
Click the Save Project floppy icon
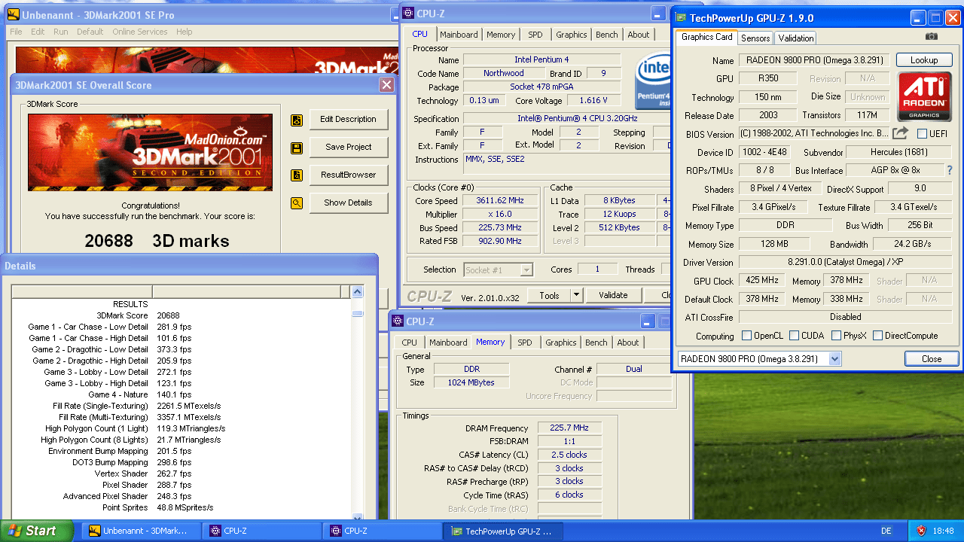click(297, 148)
